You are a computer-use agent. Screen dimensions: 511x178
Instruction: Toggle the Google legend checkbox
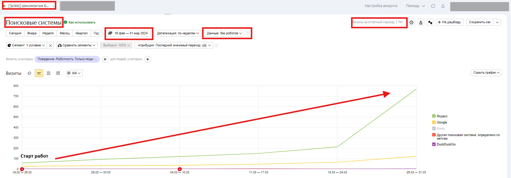434,122
